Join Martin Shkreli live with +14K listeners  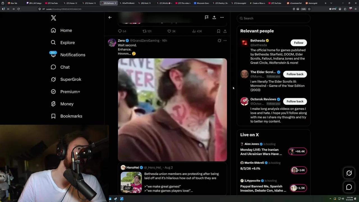coord(299,170)
